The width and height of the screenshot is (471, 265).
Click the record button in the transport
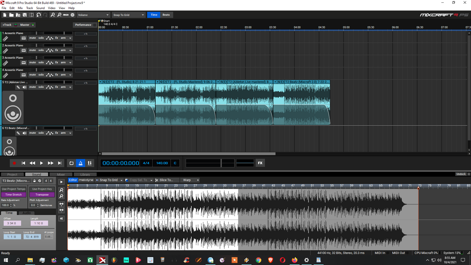pyautogui.click(x=14, y=163)
